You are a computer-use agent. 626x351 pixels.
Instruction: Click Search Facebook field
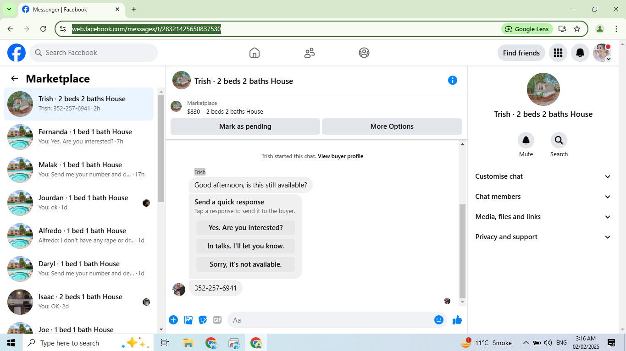coord(94,53)
